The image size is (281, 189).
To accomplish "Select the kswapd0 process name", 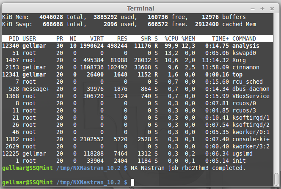I will pyautogui.click(x=244, y=53).
